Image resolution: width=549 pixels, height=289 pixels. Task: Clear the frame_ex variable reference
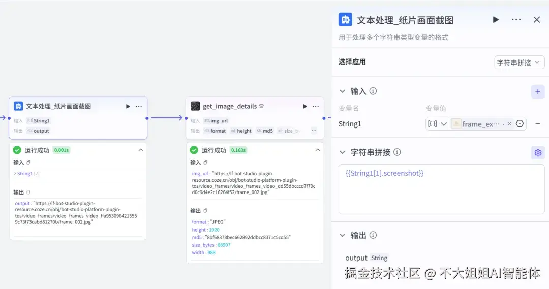(509, 124)
